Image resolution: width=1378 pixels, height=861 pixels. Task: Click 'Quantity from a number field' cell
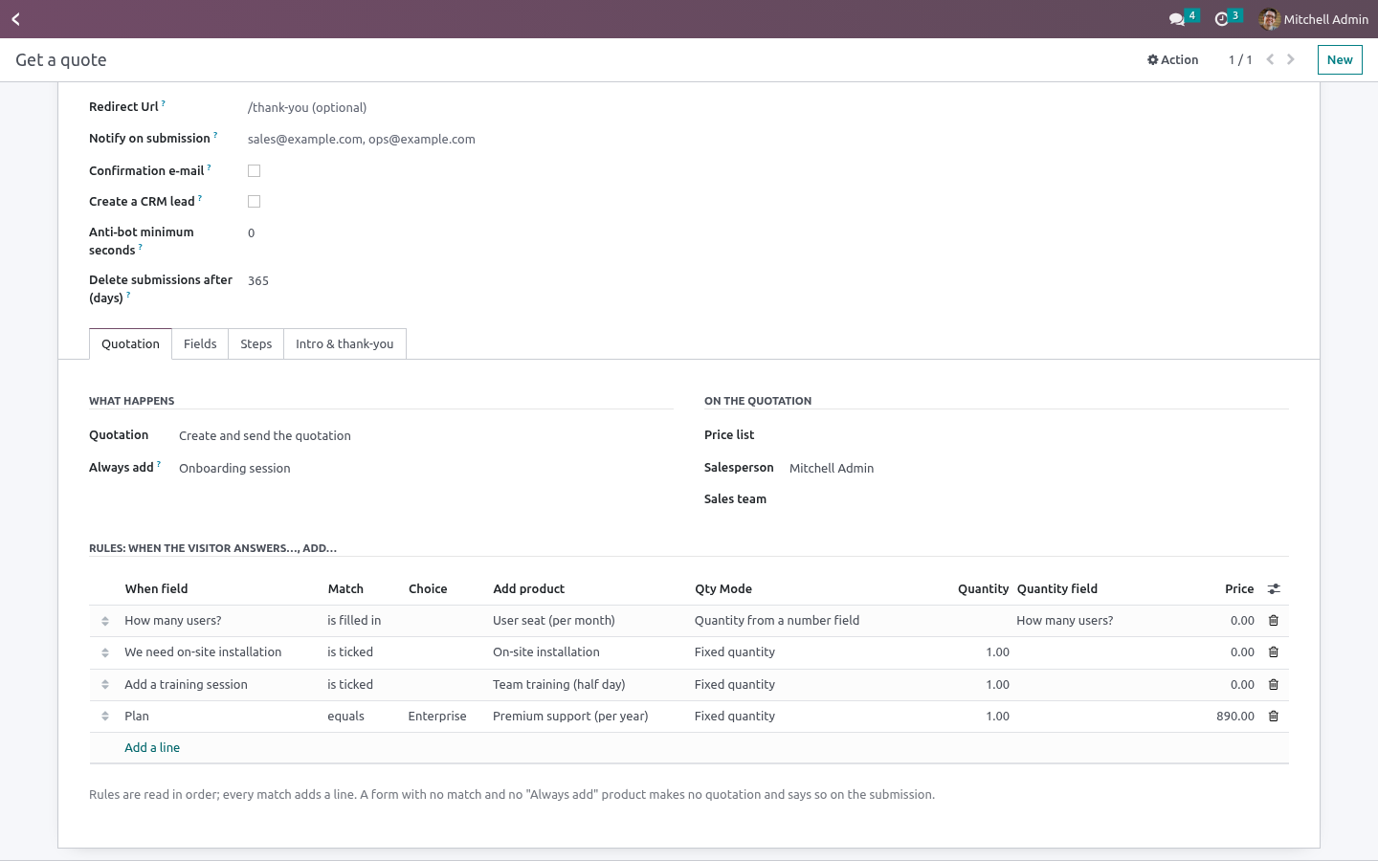tap(804, 621)
